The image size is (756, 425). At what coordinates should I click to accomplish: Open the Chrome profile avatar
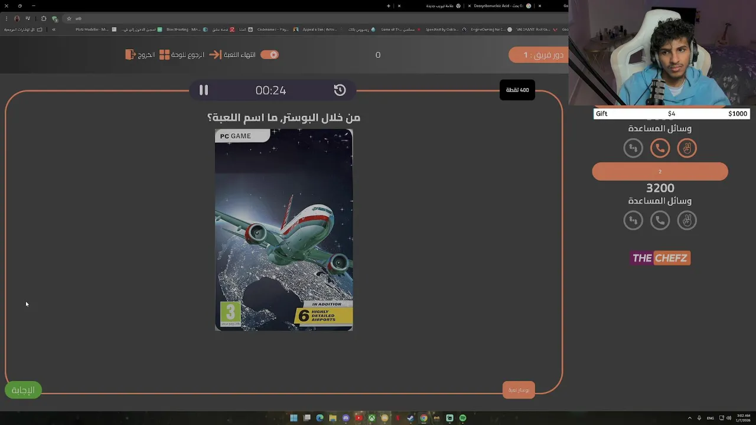(17, 18)
